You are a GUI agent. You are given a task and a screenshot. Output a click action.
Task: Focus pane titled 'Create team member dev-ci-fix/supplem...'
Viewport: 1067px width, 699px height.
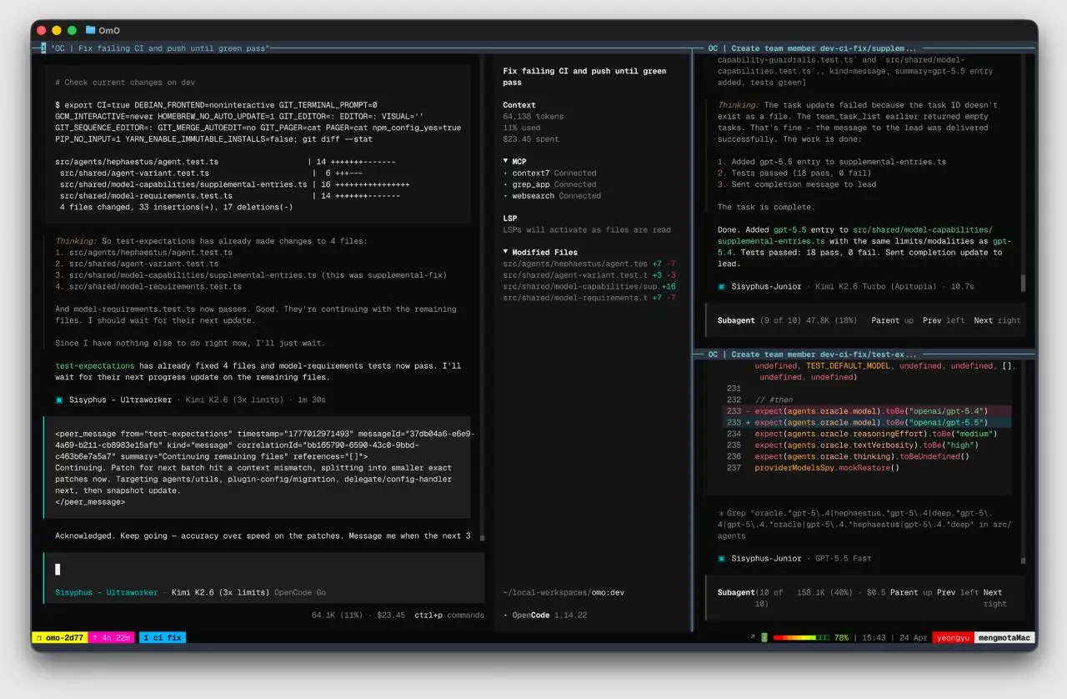812,48
